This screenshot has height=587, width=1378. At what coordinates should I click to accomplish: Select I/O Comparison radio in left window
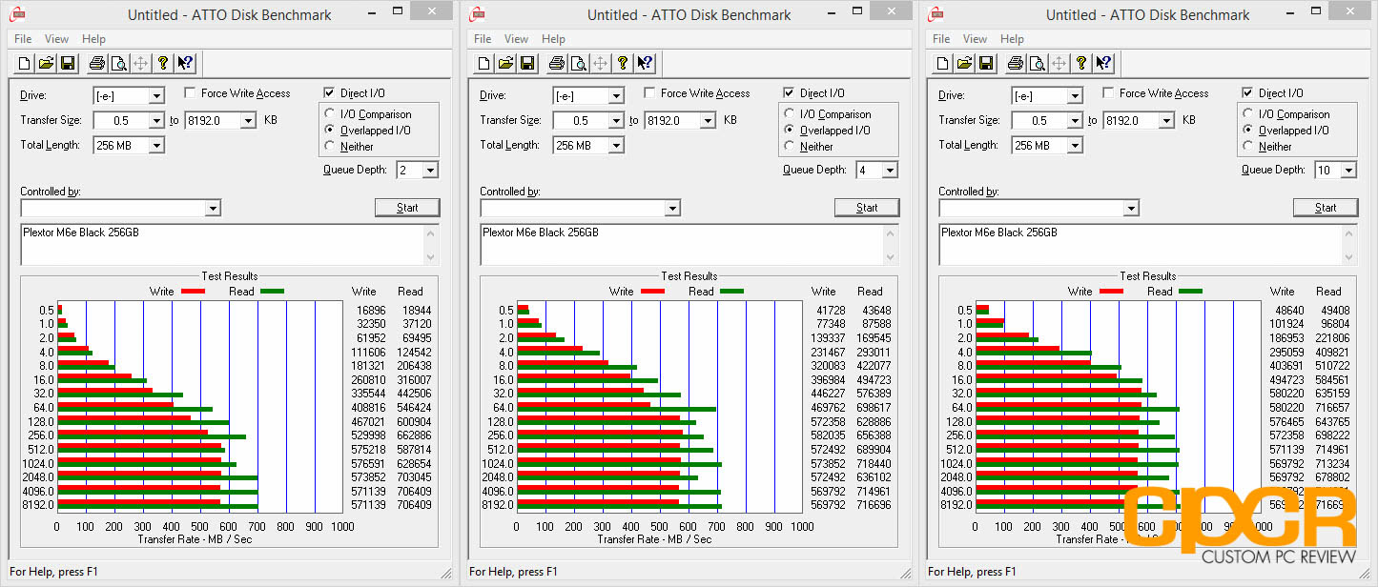[331, 114]
